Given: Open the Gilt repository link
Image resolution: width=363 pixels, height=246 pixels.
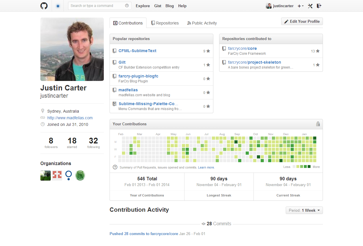Looking at the screenshot, I should coord(122,62).
